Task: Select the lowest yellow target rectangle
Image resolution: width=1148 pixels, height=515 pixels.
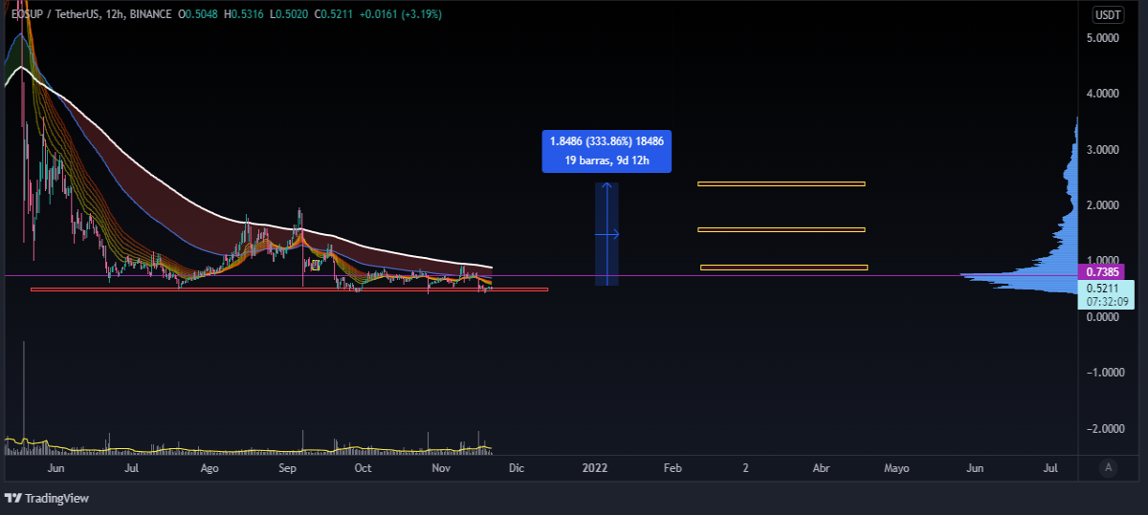Action: click(x=784, y=268)
